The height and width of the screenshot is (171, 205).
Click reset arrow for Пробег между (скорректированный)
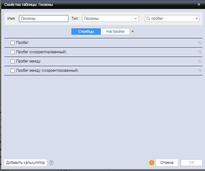point(199,71)
